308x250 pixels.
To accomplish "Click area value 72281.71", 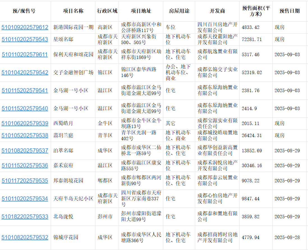I will point(252,39).
